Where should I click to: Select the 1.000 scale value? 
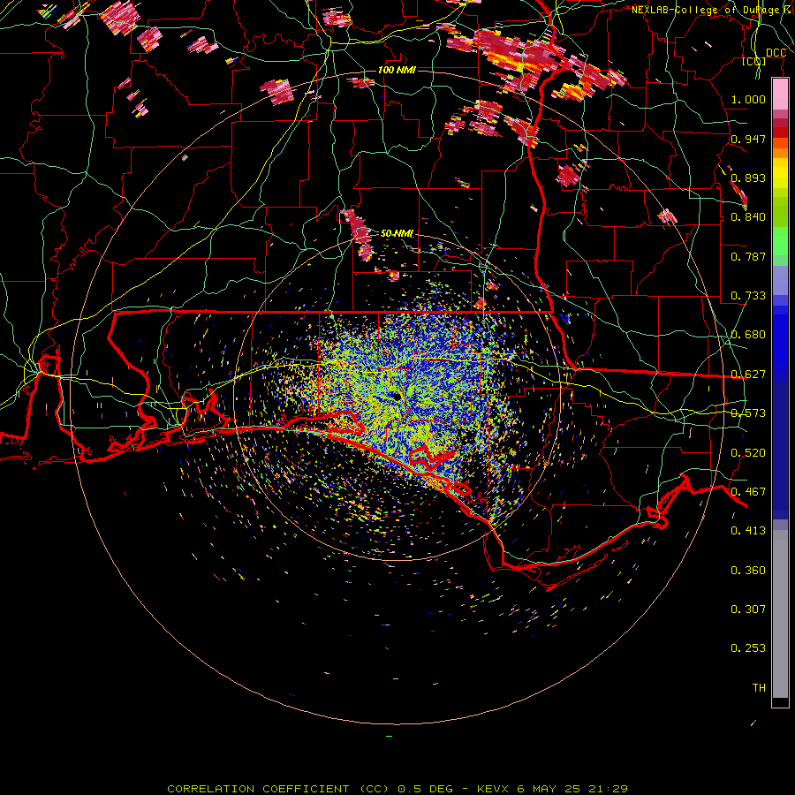click(748, 99)
